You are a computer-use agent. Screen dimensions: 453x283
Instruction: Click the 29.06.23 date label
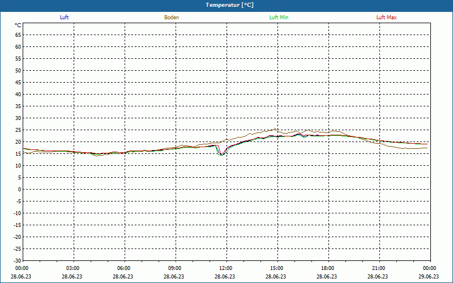(x=429, y=277)
